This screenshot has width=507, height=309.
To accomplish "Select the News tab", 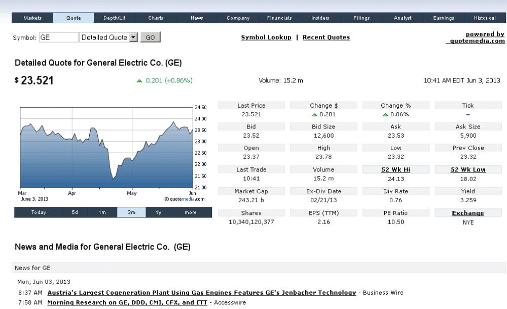I will click(196, 18).
